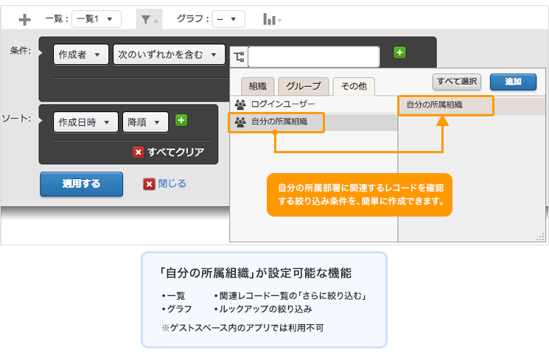Screen dimensions: 549x358
Task: Expand the 作成者 field dropdown
Action: click(x=81, y=55)
